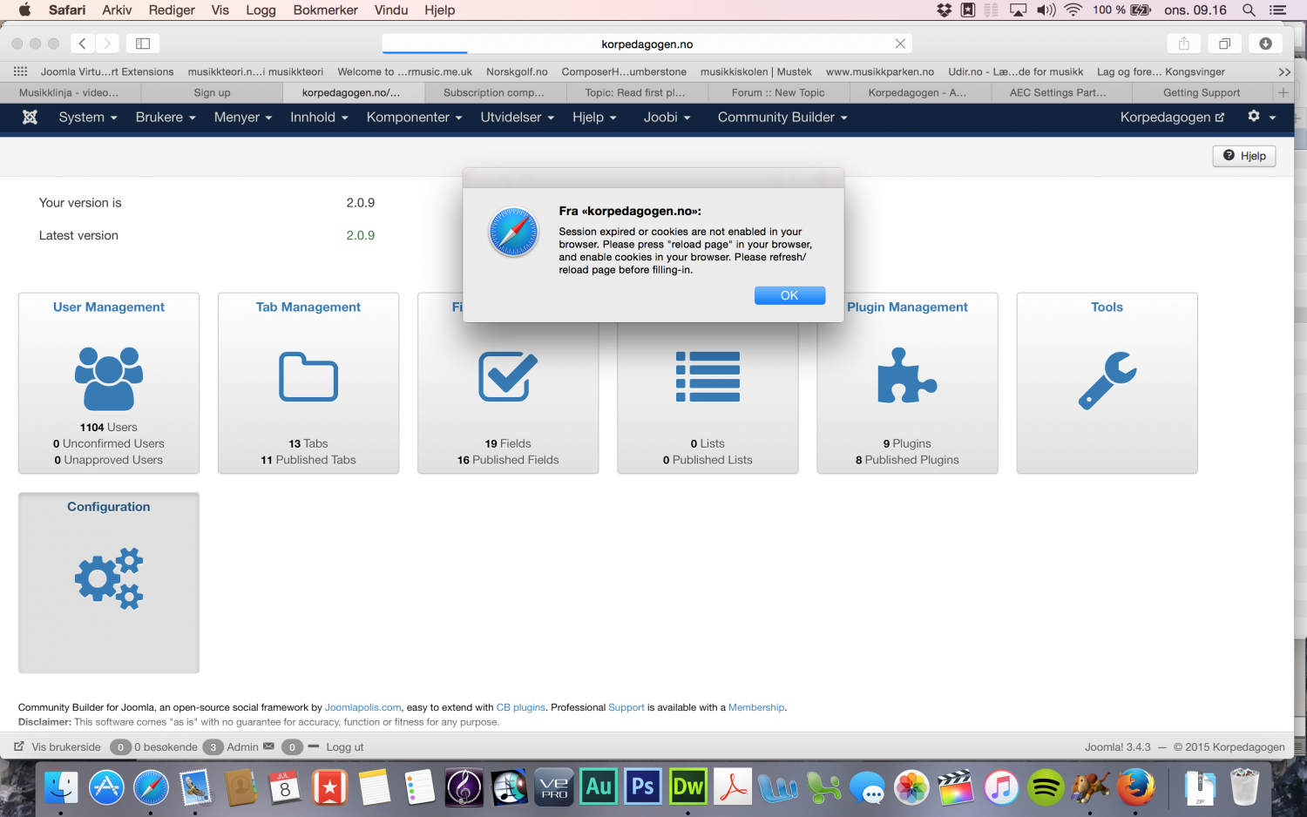Expand the Joomla Hjelp dropdown menu
The image size is (1307, 817).
(x=594, y=117)
